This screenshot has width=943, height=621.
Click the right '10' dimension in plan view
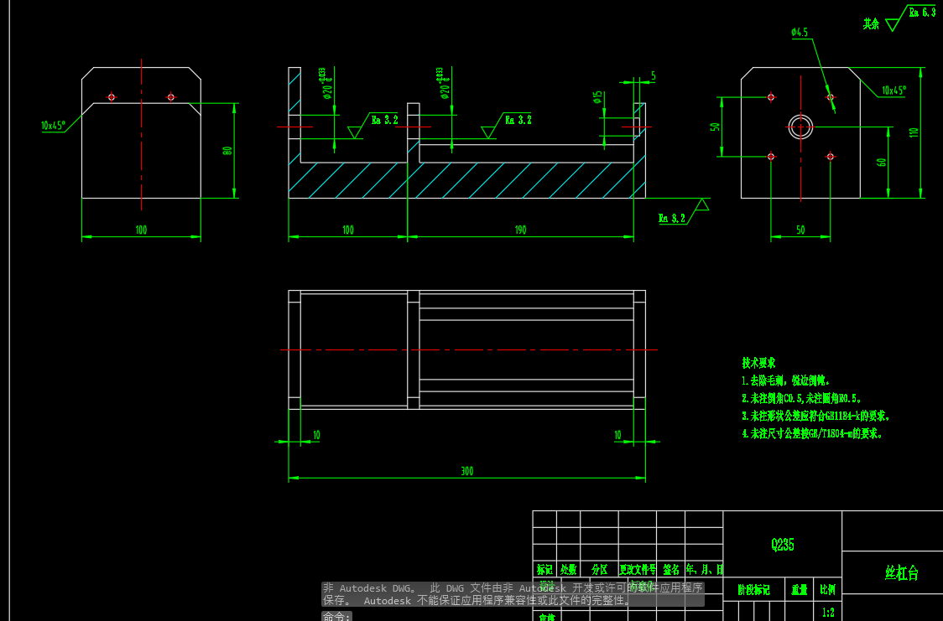tap(617, 435)
